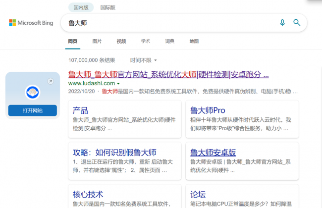
Task: Go to the 学术 tab
Action: (x=145, y=41)
